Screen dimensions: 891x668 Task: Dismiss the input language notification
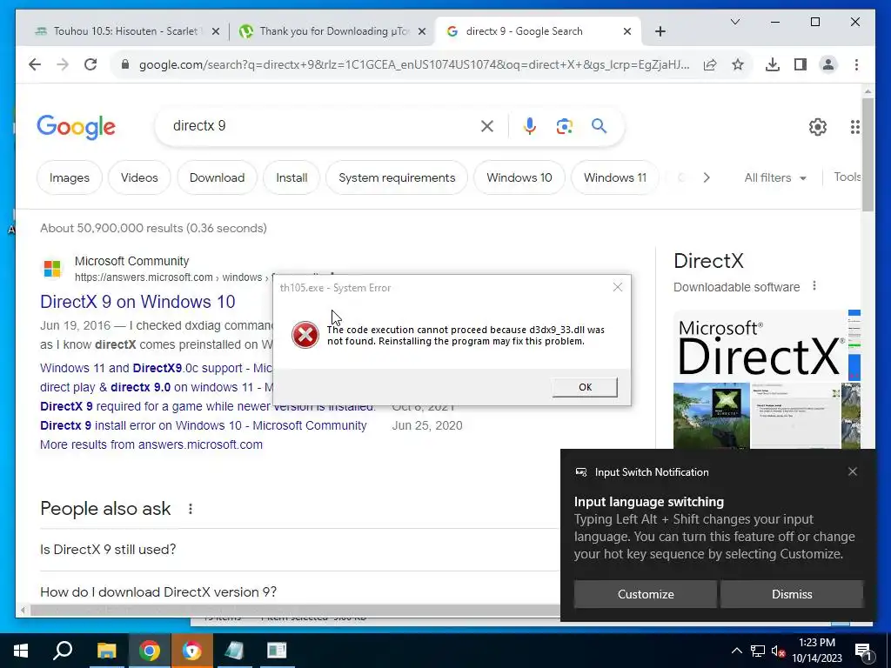coord(792,594)
